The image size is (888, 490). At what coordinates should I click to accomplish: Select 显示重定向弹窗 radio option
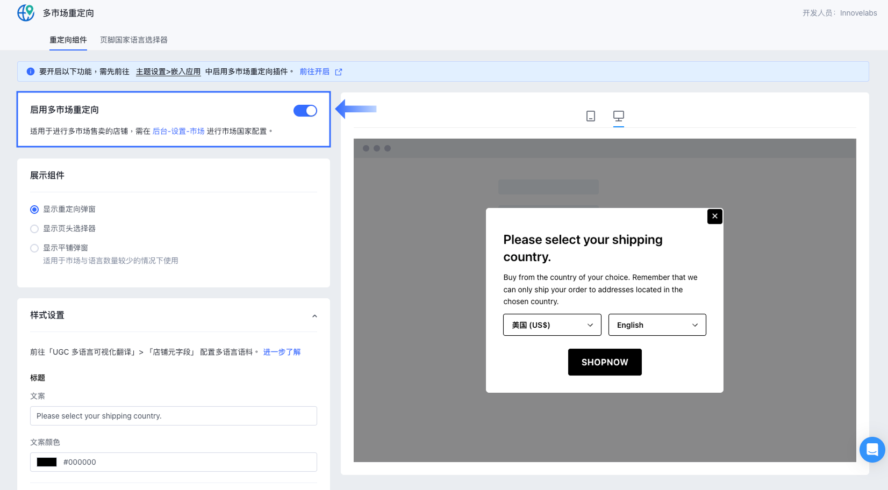pyautogui.click(x=34, y=210)
